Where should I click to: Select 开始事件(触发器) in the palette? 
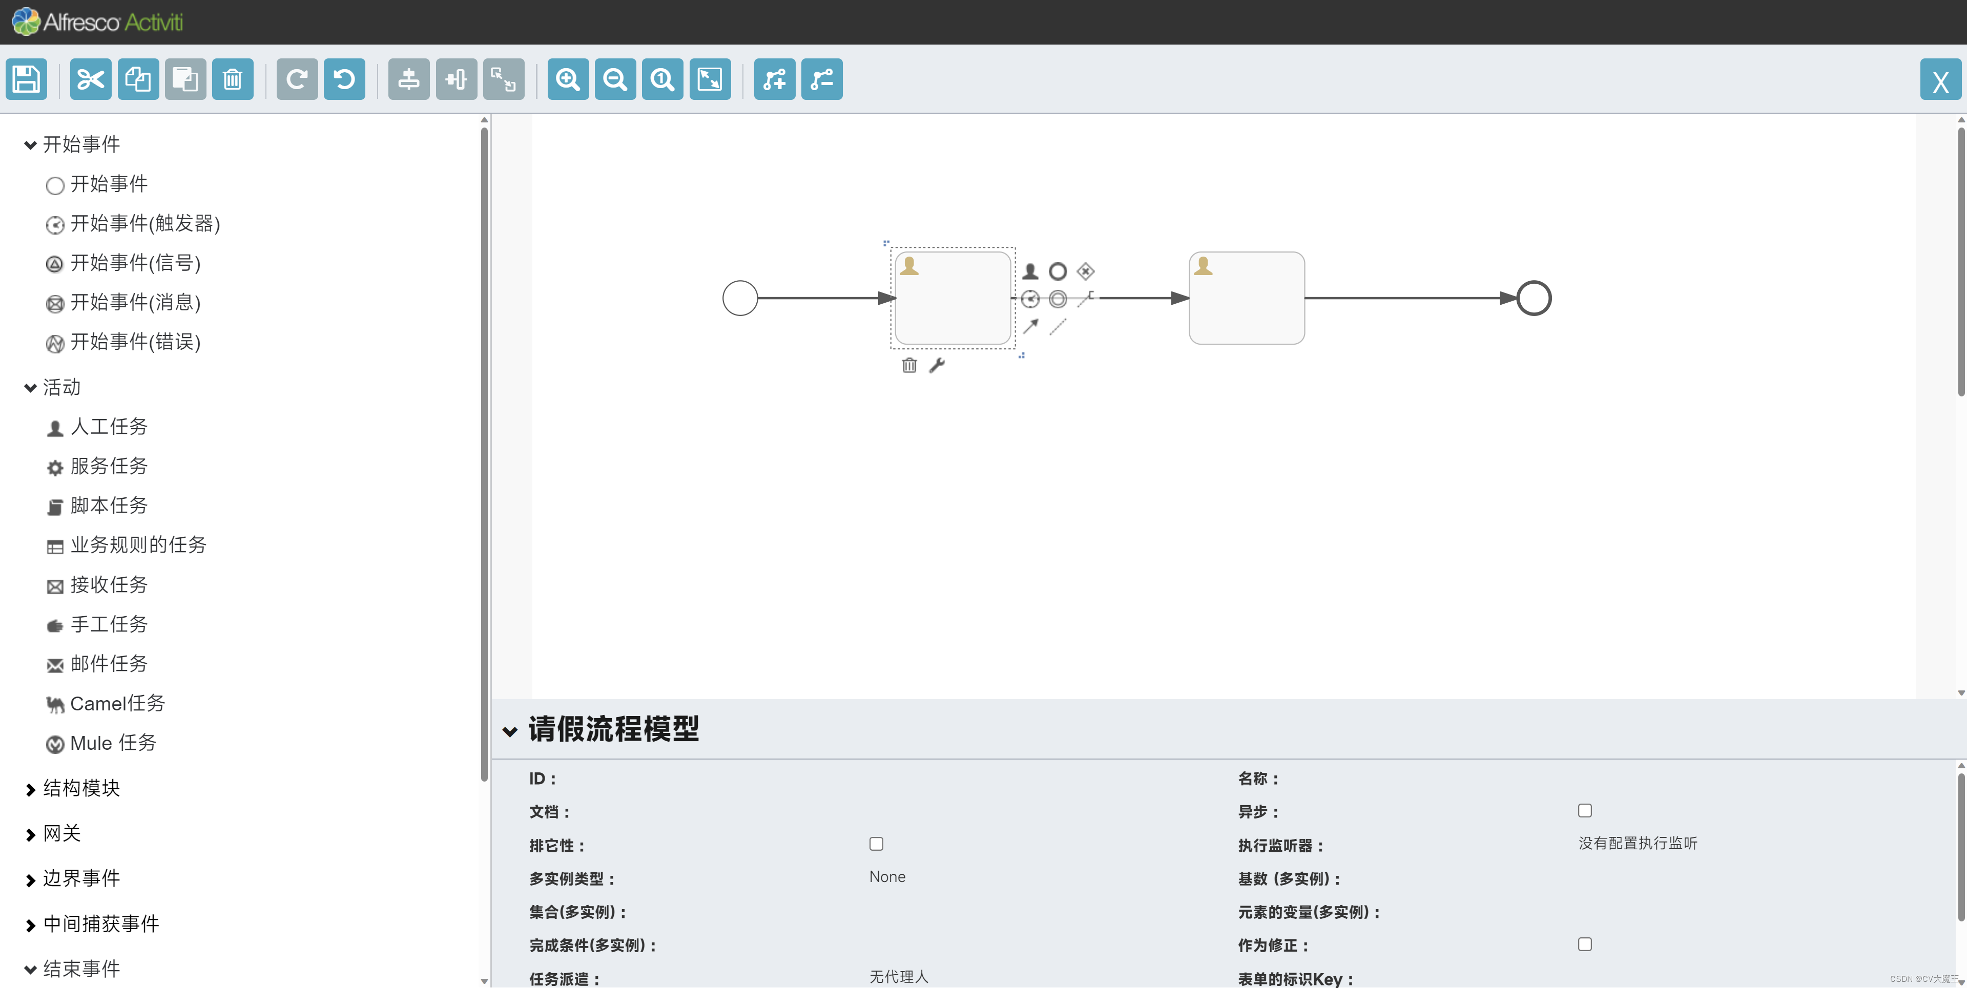(x=133, y=224)
